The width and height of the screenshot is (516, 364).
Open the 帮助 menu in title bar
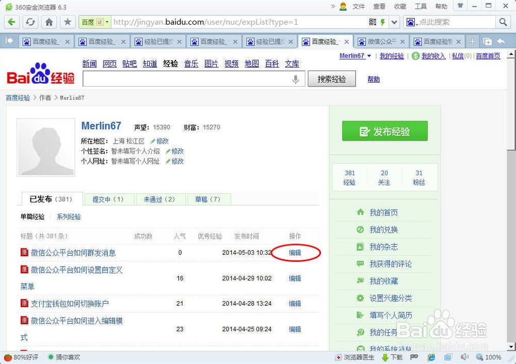click(441, 6)
